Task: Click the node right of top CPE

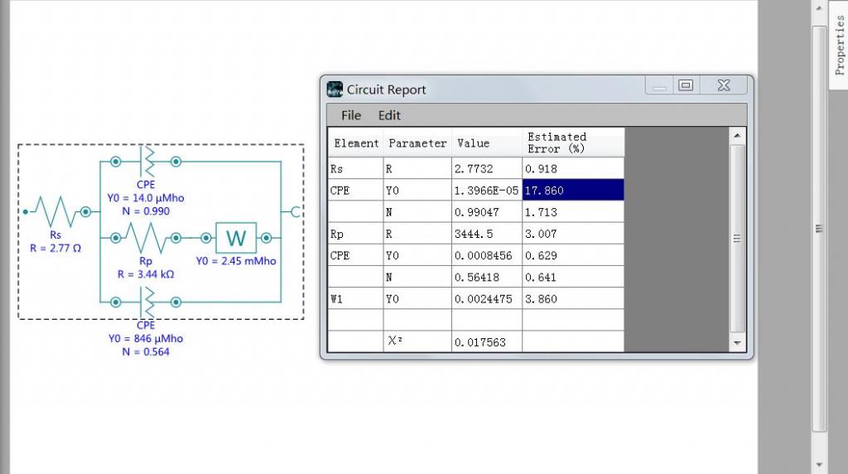Action: 176,162
